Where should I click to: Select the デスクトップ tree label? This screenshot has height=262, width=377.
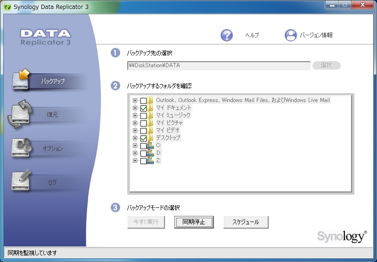pyautogui.click(x=168, y=138)
